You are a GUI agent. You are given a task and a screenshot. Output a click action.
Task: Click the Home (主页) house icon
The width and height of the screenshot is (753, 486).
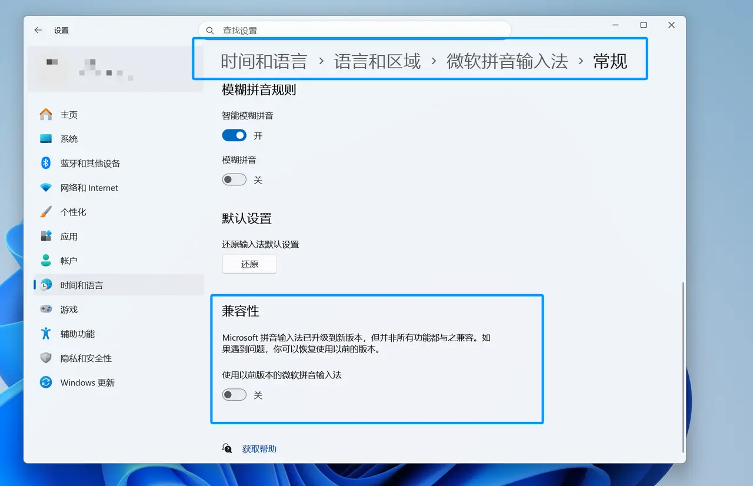(x=46, y=115)
